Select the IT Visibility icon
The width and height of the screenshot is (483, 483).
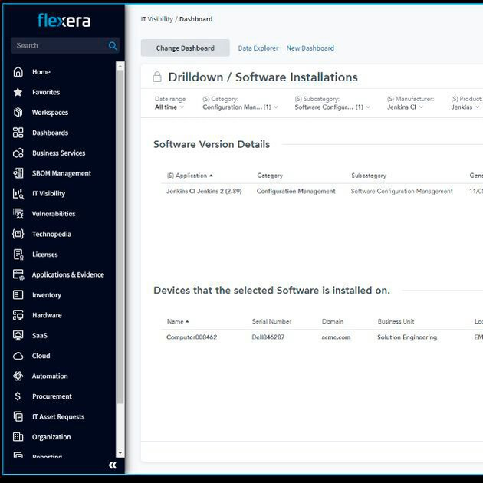coord(18,193)
